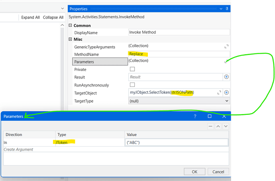The width and height of the screenshot is (275, 181).
Task: Edit the DisplayName Invoke Method field
Action: (x=179, y=32)
